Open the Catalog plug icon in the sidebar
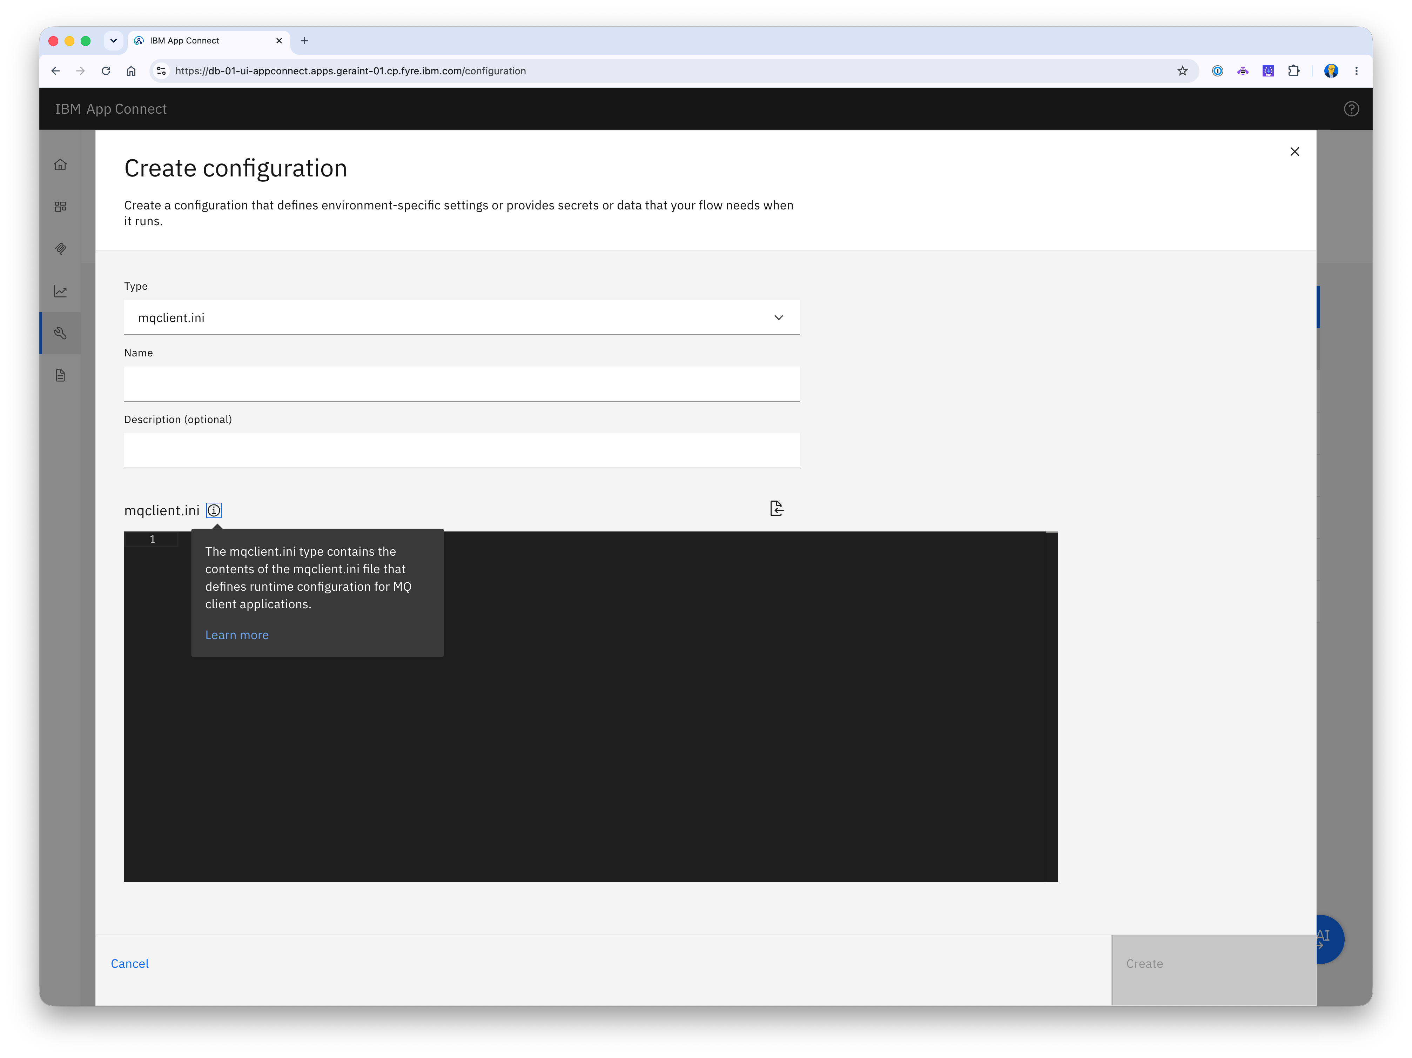1412x1058 pixels. pyautogui.click(x=61, y=249)
